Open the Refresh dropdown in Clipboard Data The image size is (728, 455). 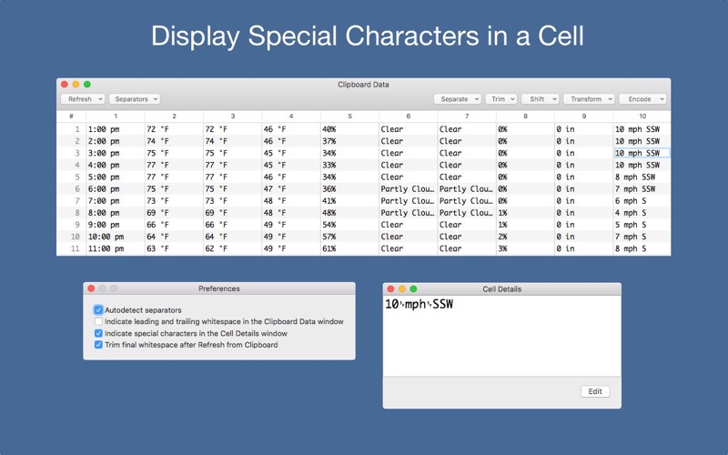pos(83,99)
